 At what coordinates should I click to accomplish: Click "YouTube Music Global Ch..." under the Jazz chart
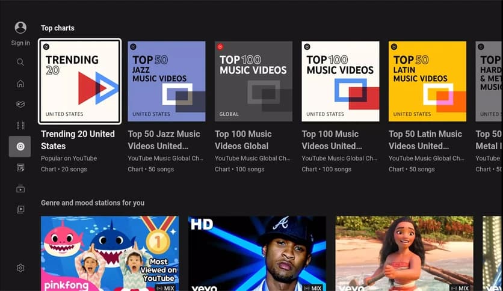165,158
